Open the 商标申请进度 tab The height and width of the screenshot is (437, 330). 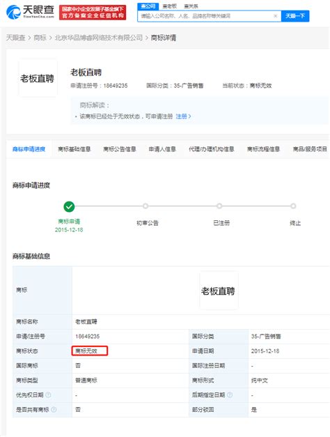29,149
